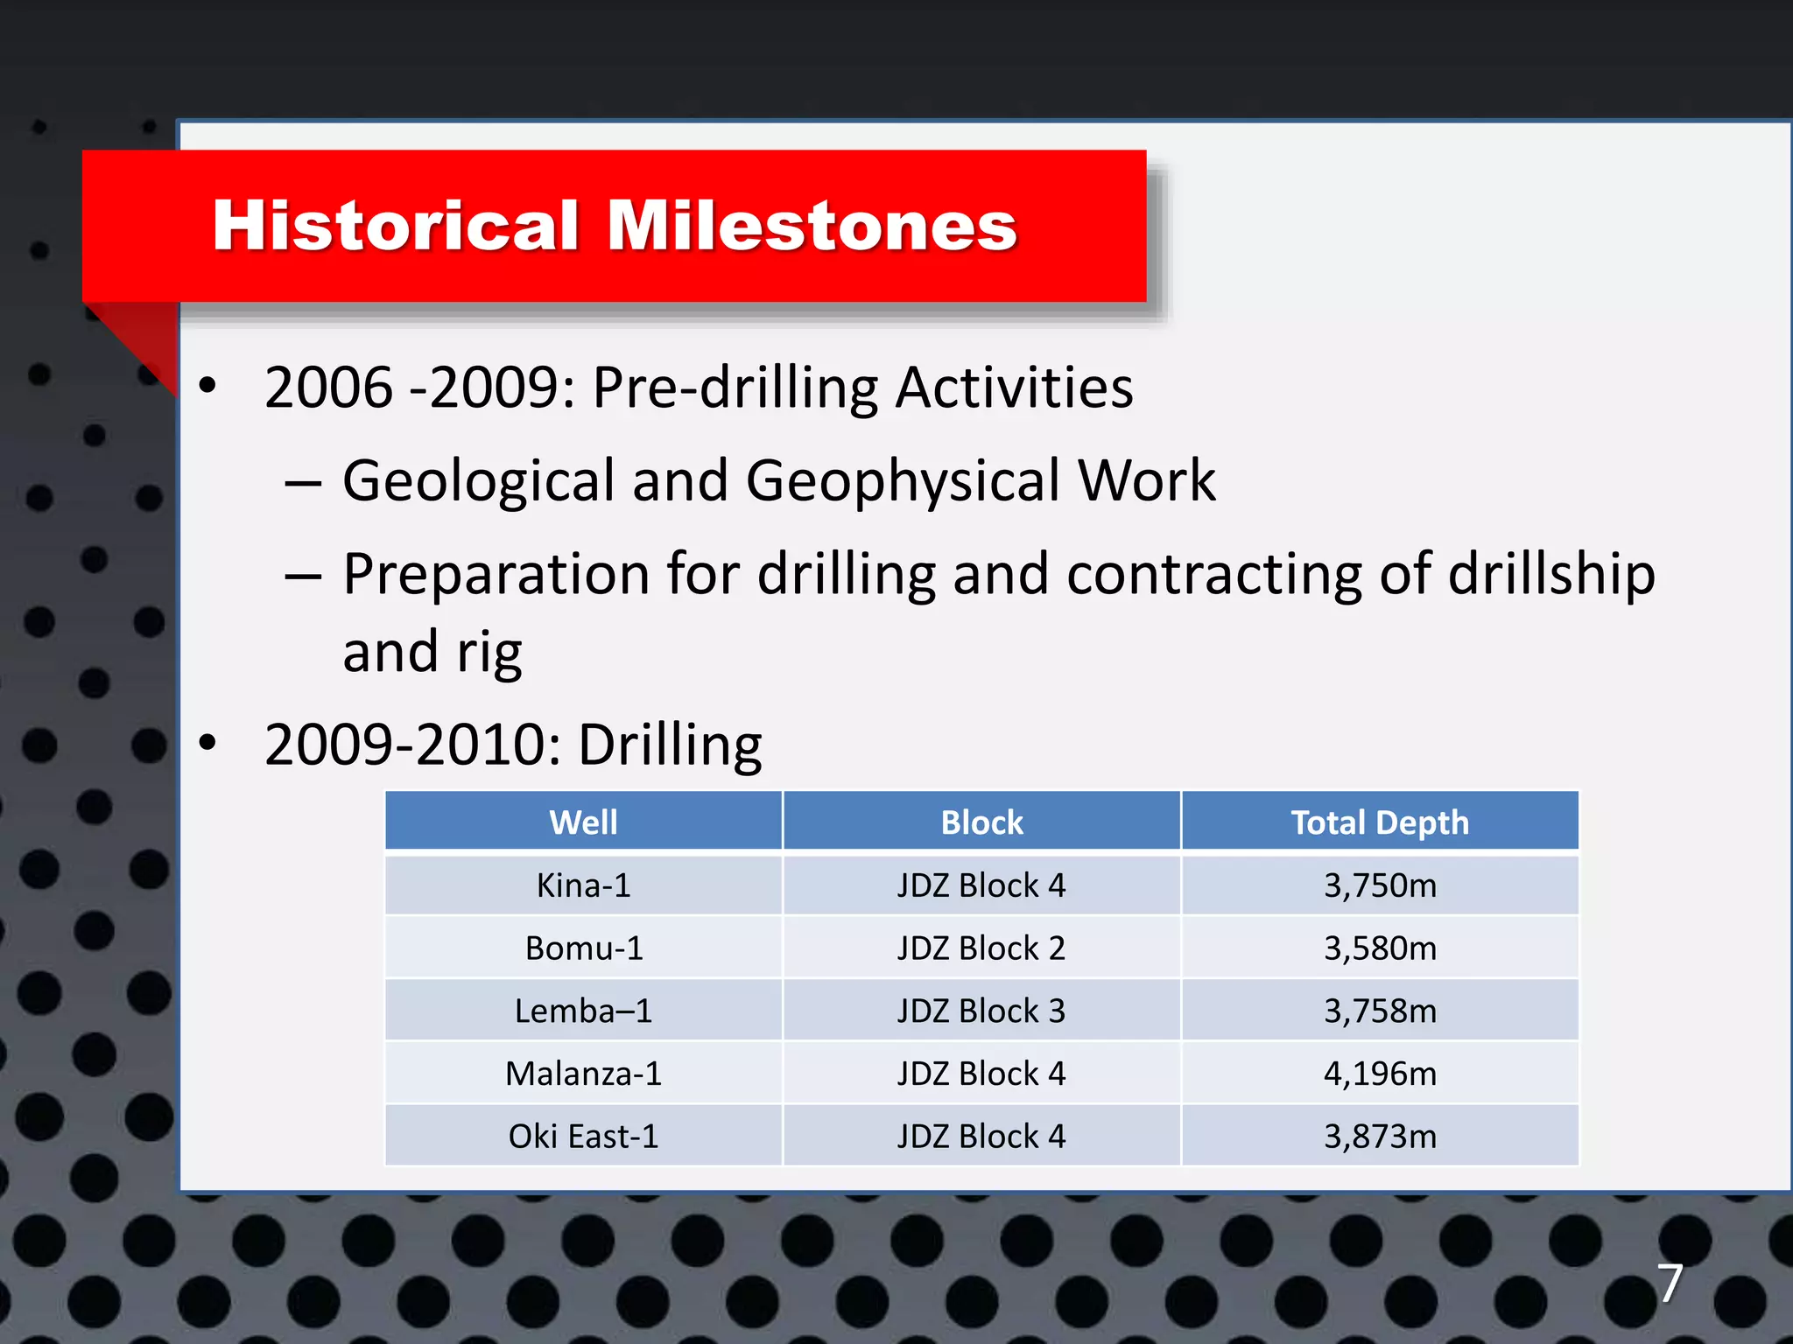The image size is (1793, 1344).
Task: Click 'Geological and Geophysical Work' sub-bullet
Action: (779, 481)
